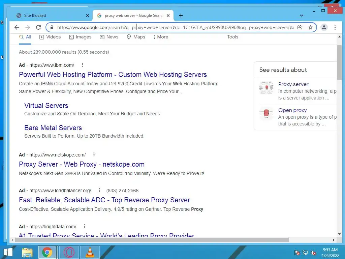Switch to Images results

(80, 37)
